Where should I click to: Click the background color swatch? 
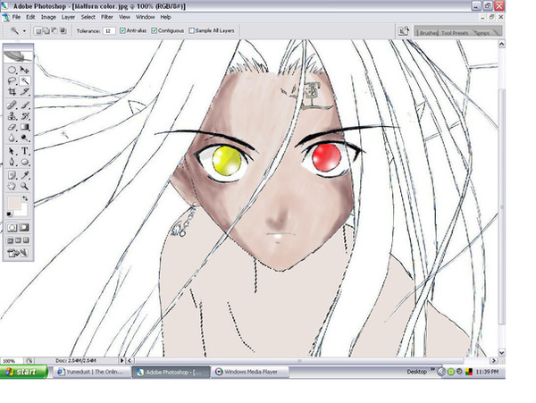point(23,211)
